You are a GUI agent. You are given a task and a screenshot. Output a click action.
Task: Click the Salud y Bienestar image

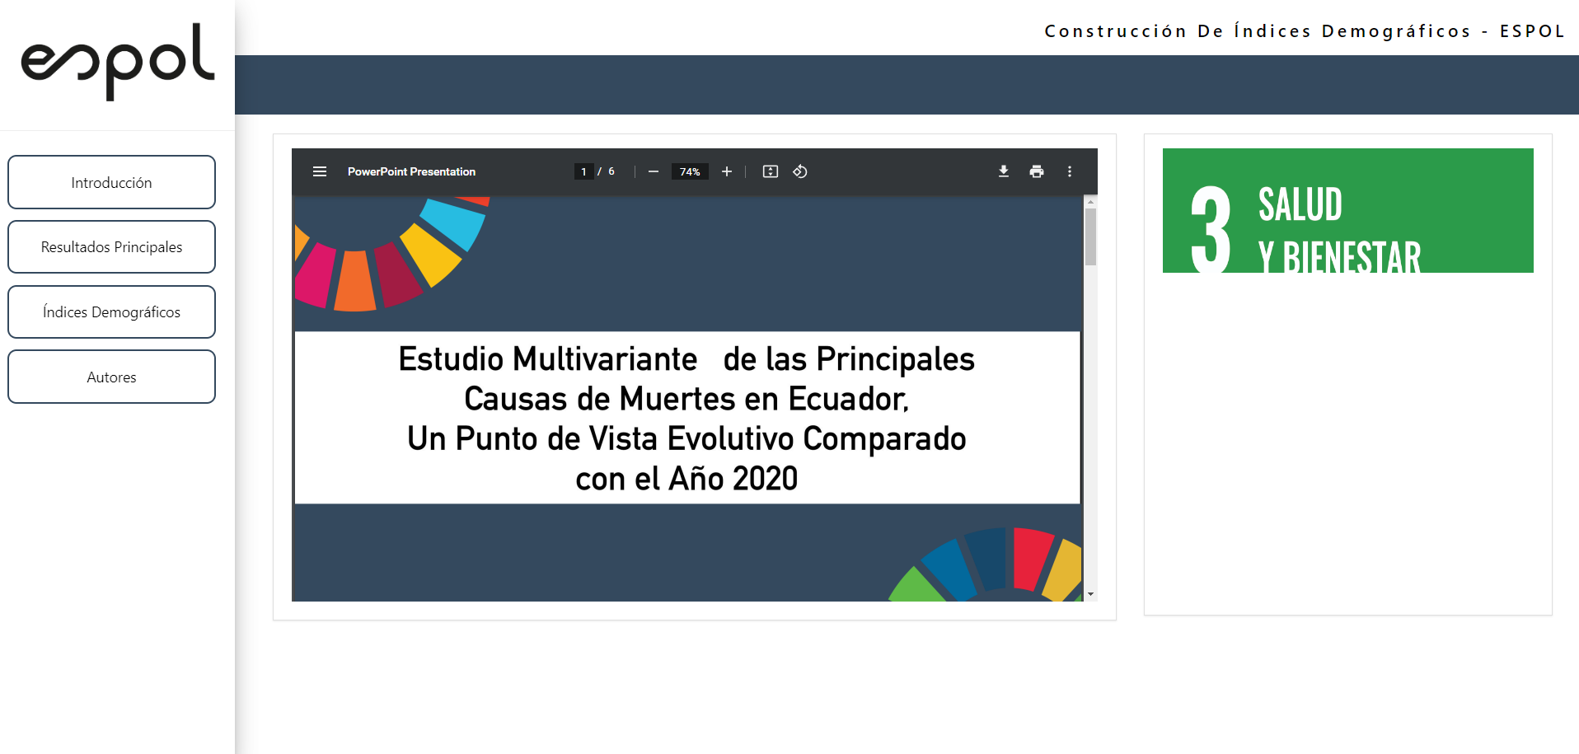[x=1347, y=211]
